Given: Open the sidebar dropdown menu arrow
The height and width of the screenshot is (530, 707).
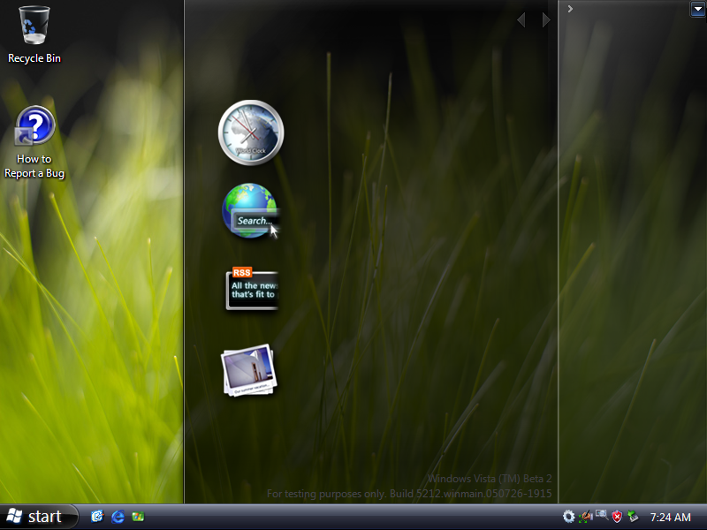Looking at the screenshot, I should coord(697,9).
